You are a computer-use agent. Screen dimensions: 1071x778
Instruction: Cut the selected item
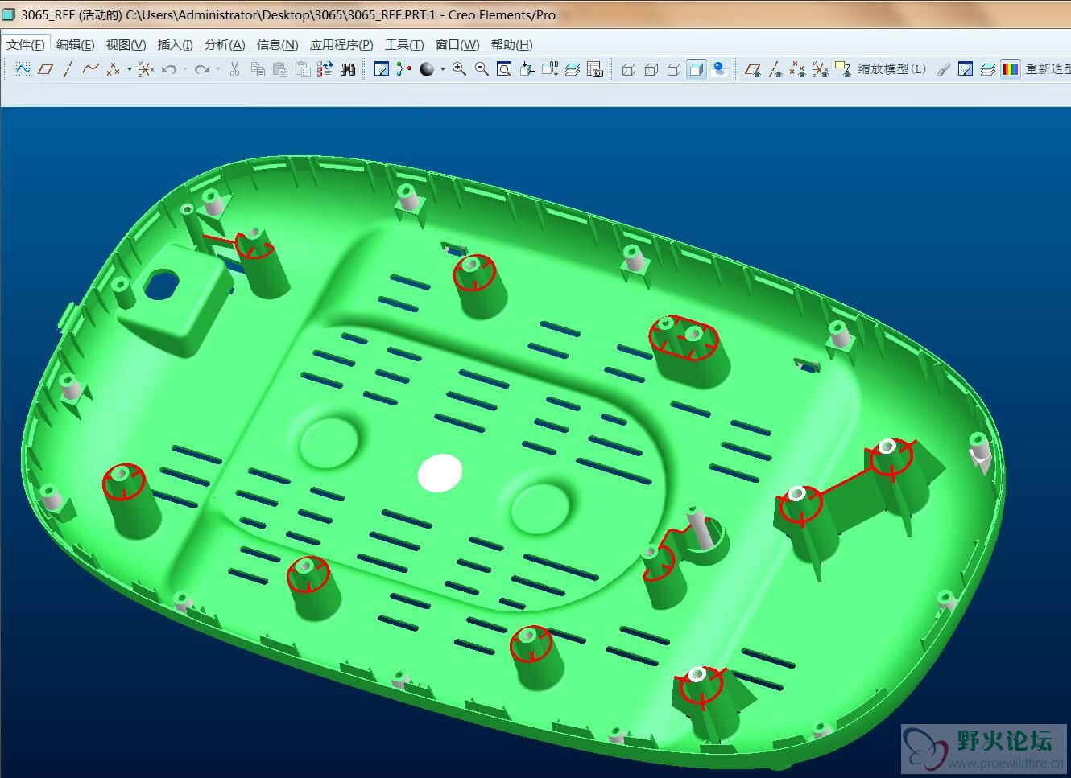tap(234, 69)
